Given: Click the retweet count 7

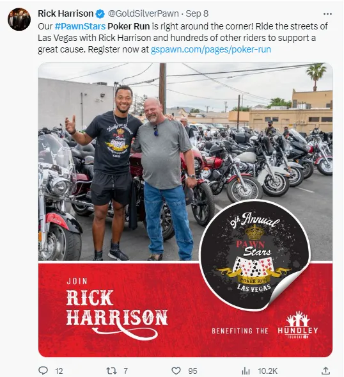Looking at the screenshot, I should [125, 371].
